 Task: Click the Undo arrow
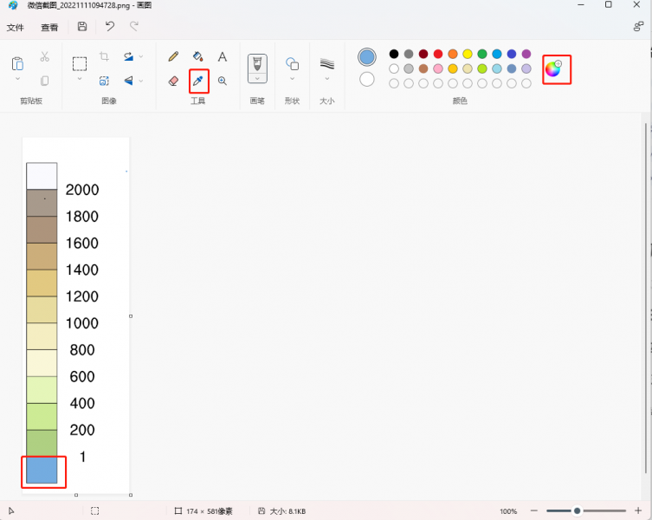110,27
